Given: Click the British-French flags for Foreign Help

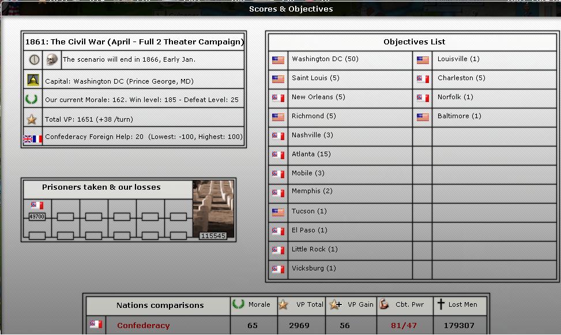Looking at the screenshot, I should tap(32, 138).
